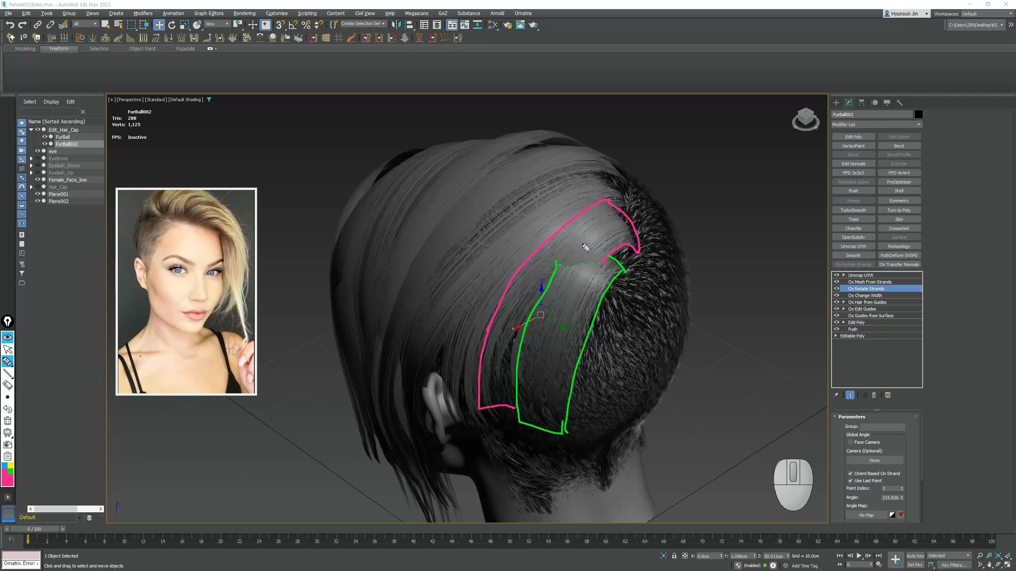Click the Undo arrow icon
This screenshot has height=571, width=1016.
coord(10,25)
